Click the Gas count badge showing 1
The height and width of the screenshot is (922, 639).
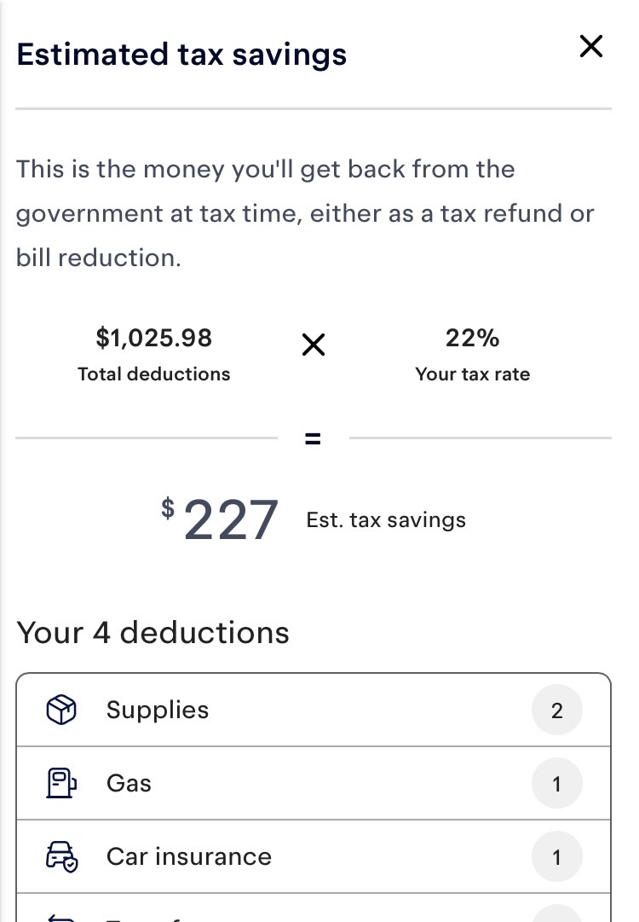pos(556,783)
